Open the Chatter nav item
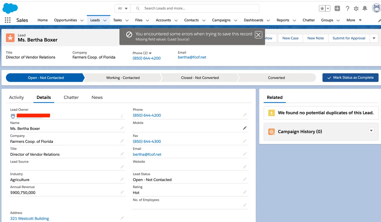The width and height of the screenshot is (381, 222). (309, 20)
